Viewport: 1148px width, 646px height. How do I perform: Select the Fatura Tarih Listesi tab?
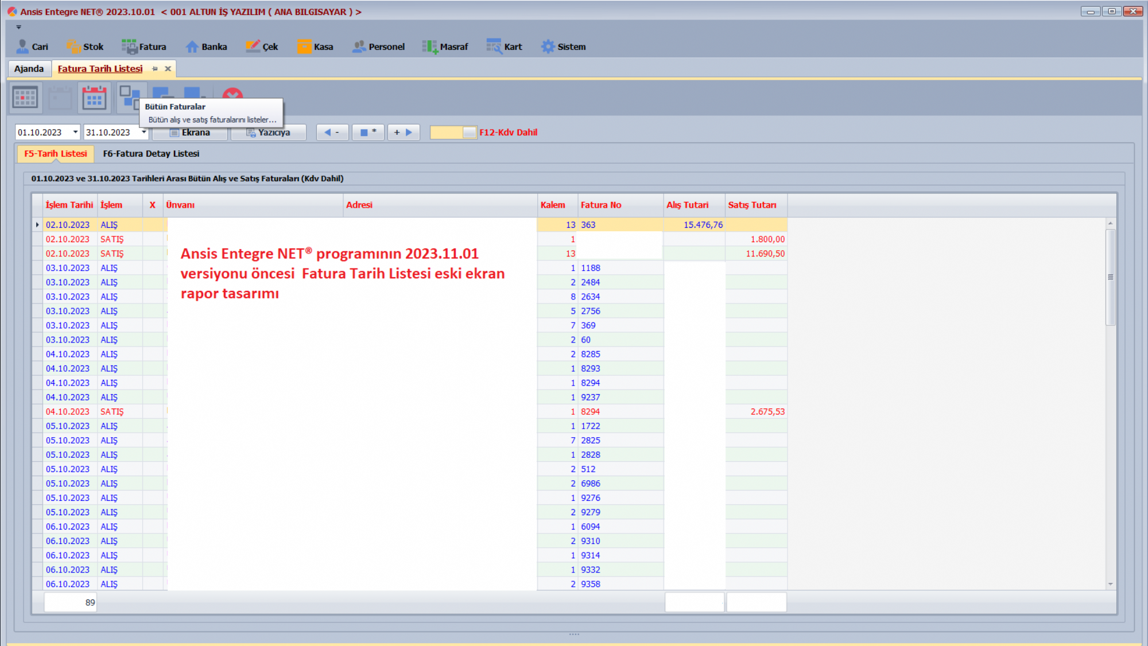click(x=100, y=68)
